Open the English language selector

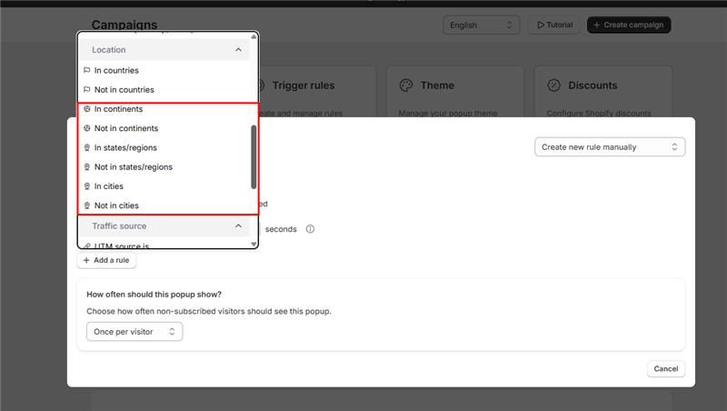(481, 25)
